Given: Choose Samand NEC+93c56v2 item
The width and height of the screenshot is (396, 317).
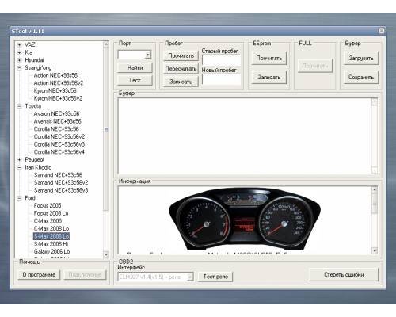Looking at the screenshot, I should (x=61, y=183).
